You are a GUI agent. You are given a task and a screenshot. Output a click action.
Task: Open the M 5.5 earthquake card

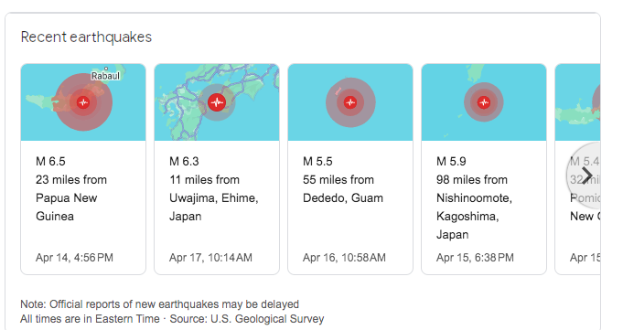350,169
